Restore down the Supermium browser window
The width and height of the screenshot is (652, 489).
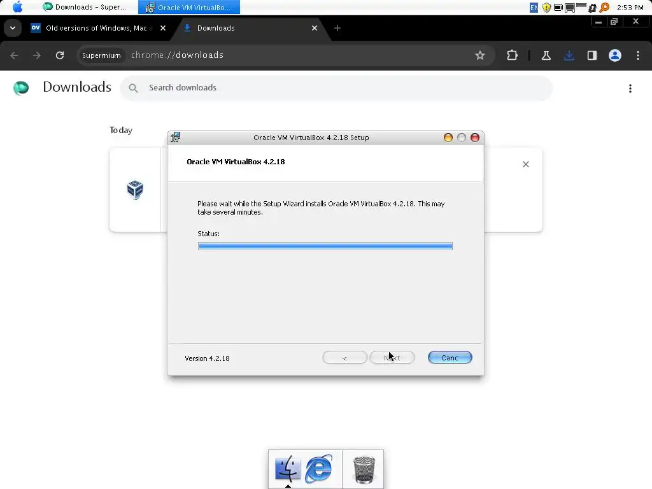click(614, 22)
